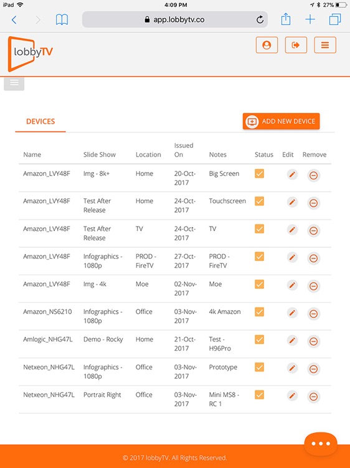350x468 pixels.
Task: Remove the Portrait Right device
Action: click(313, 397)
